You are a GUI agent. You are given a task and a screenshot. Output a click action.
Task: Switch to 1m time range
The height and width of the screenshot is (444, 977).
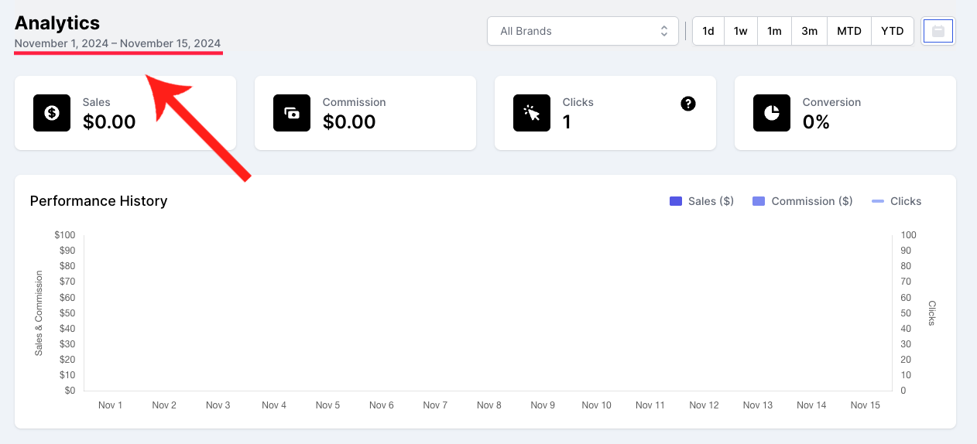[x=774, y=31]
